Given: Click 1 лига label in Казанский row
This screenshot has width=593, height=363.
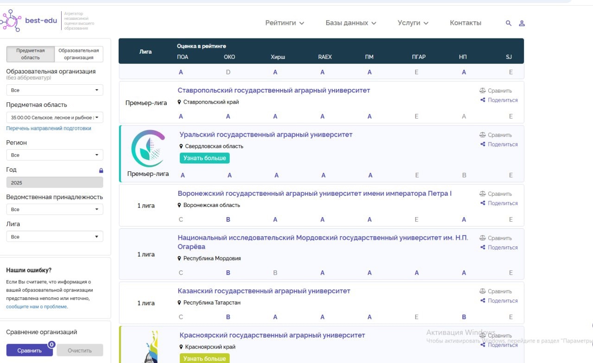Looking at the screenshot, I should [x=146, y=303].
